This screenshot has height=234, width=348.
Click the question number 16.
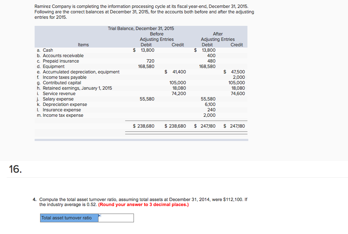coord(15,169)
